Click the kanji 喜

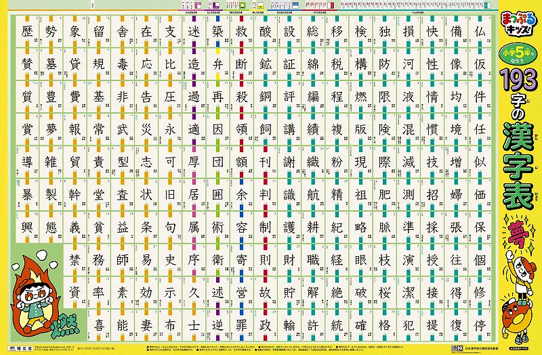pos(98,325)
